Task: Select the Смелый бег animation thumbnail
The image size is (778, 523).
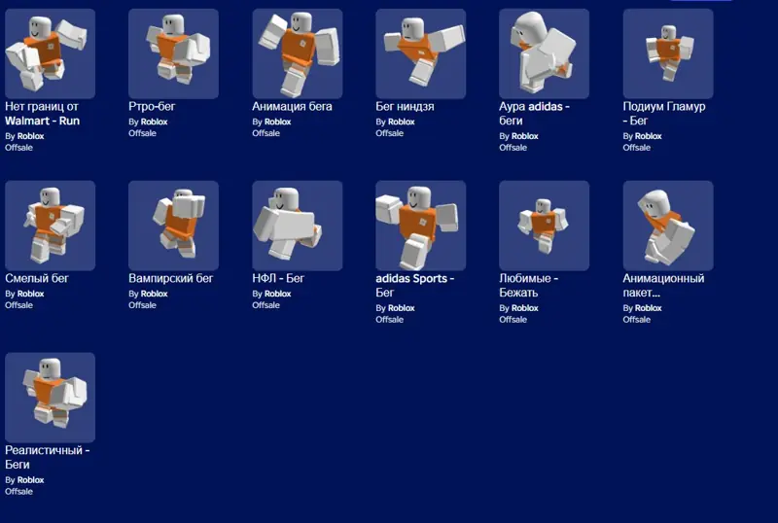Action: [51, 226]
